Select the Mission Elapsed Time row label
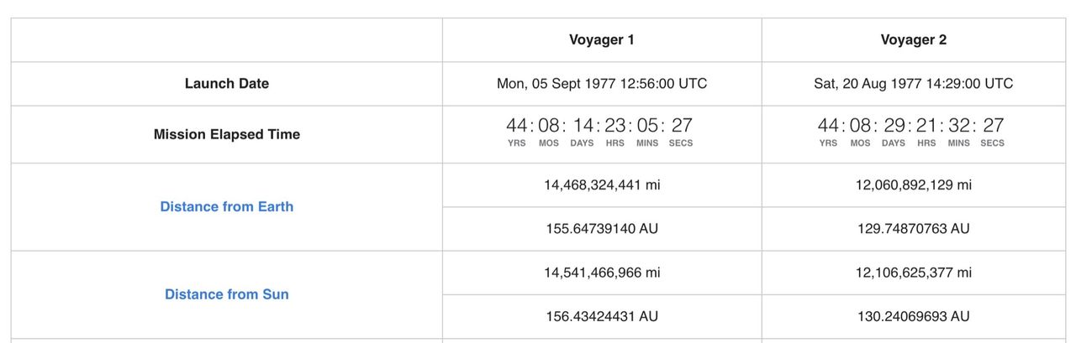The image size is (1076, 343). (x=227, y=134)
